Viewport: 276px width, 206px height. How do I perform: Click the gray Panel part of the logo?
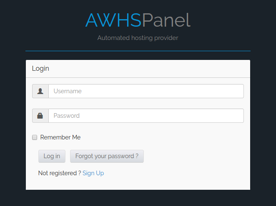166,20
